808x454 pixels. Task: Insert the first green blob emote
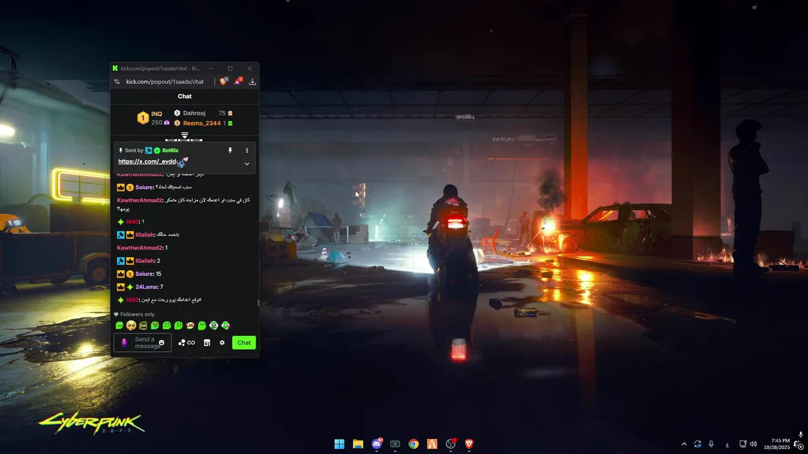click(119, 325)
